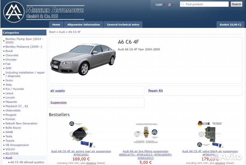Click shipping link under 169,00 € product
The height and width of the screenshot is (165, 246).
point(91,163)
